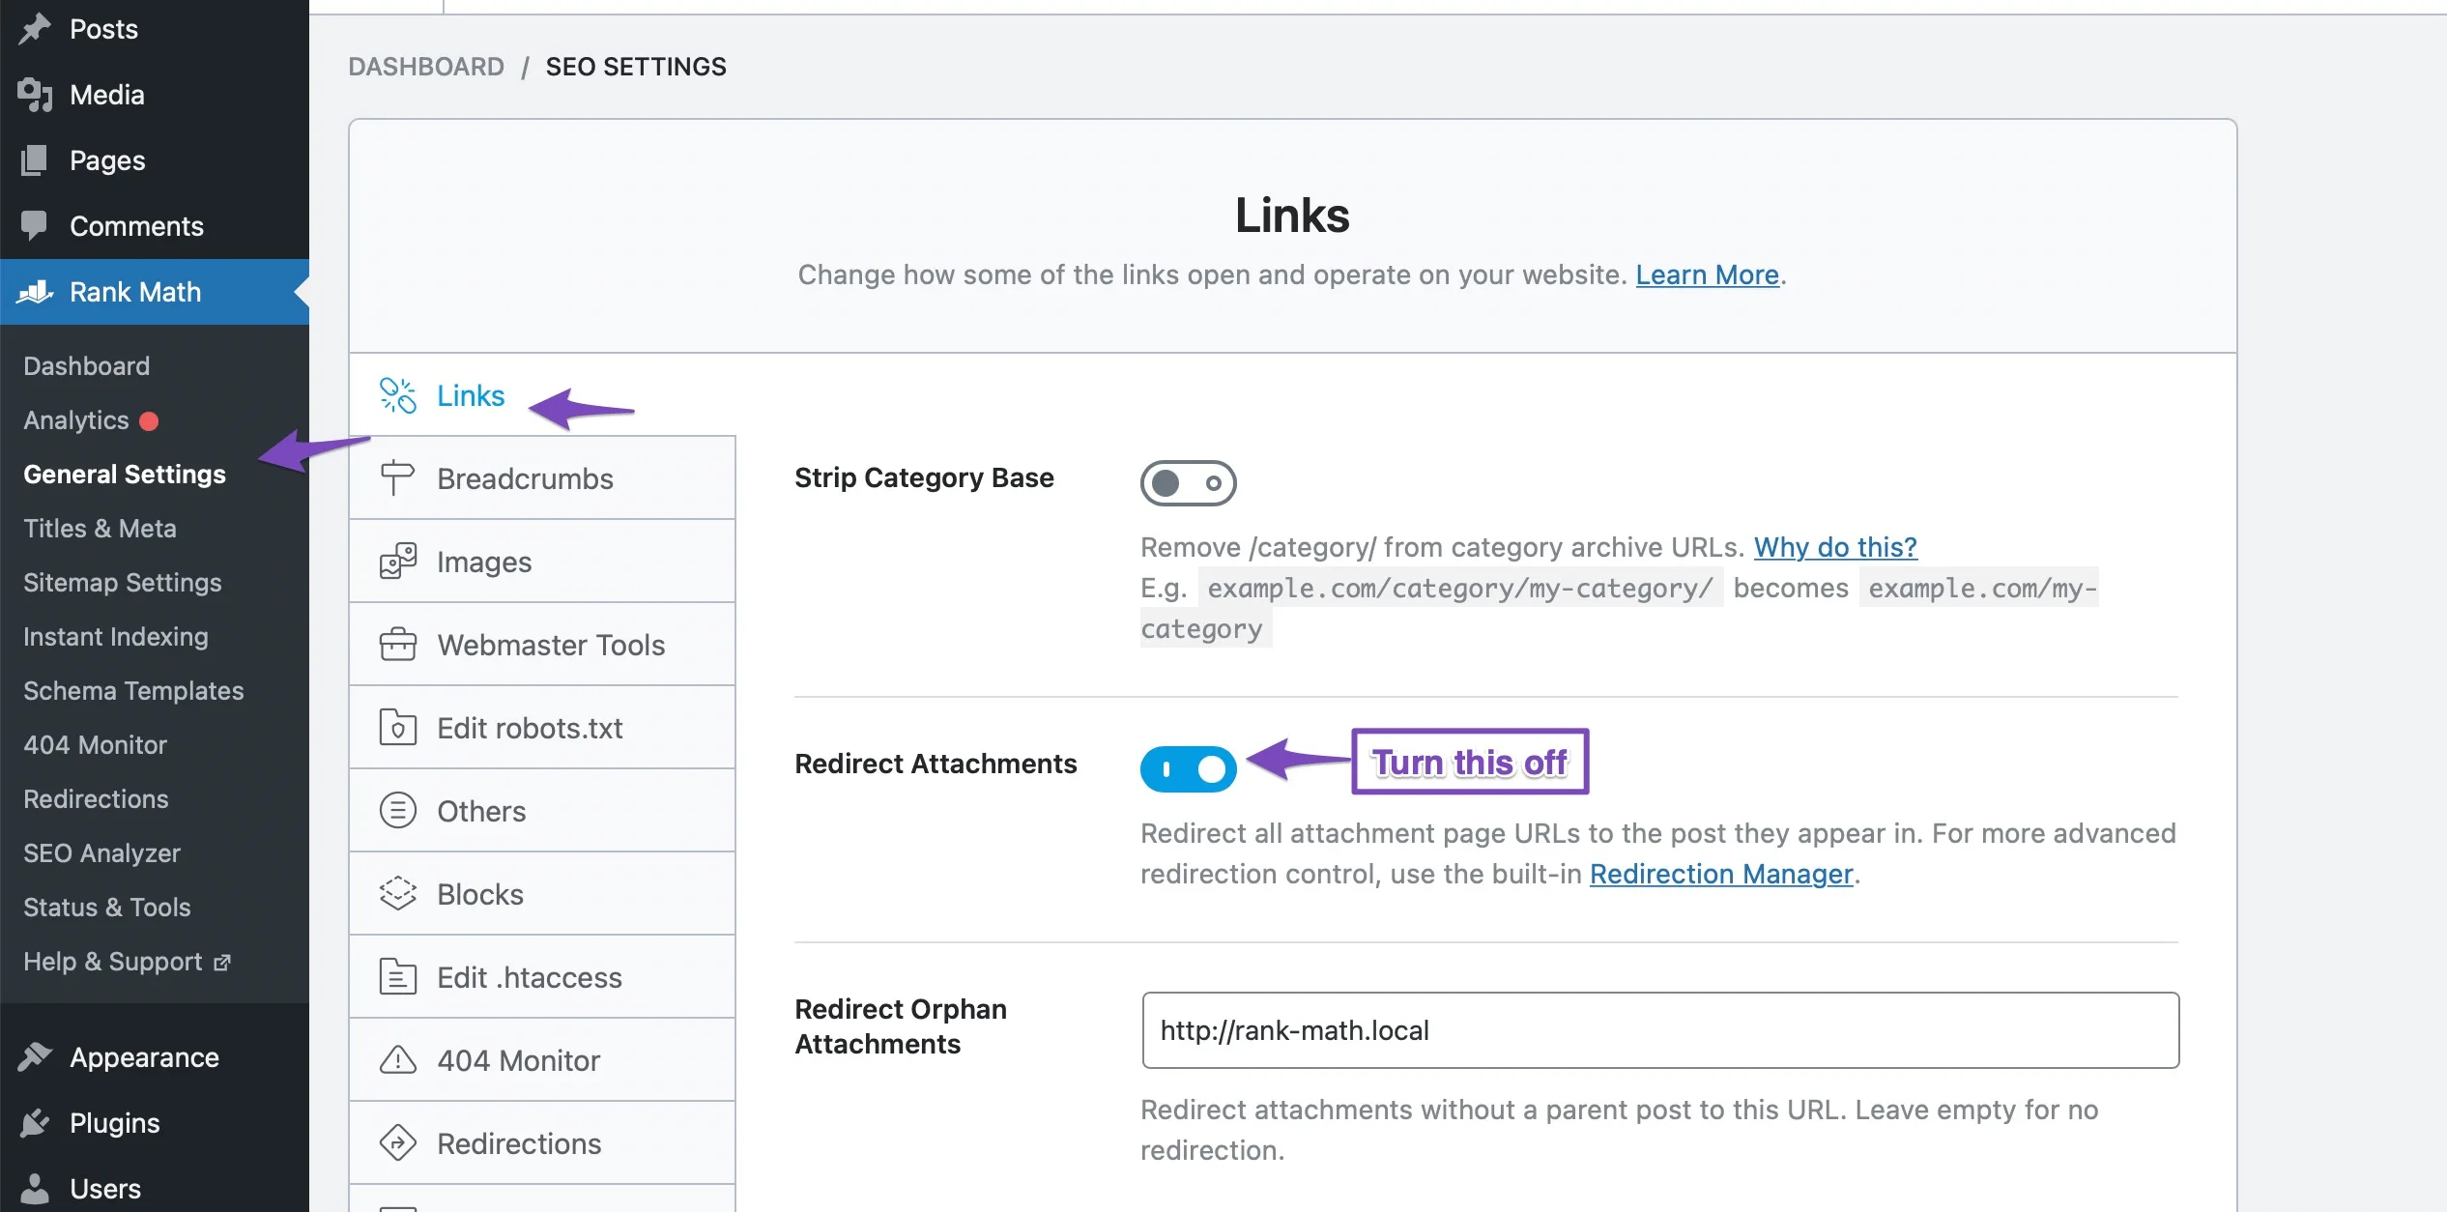The width and height of the screenshot is (2447, 1212).
Task: Click the Links tab chain icon
Action: (x=397, y=395)
